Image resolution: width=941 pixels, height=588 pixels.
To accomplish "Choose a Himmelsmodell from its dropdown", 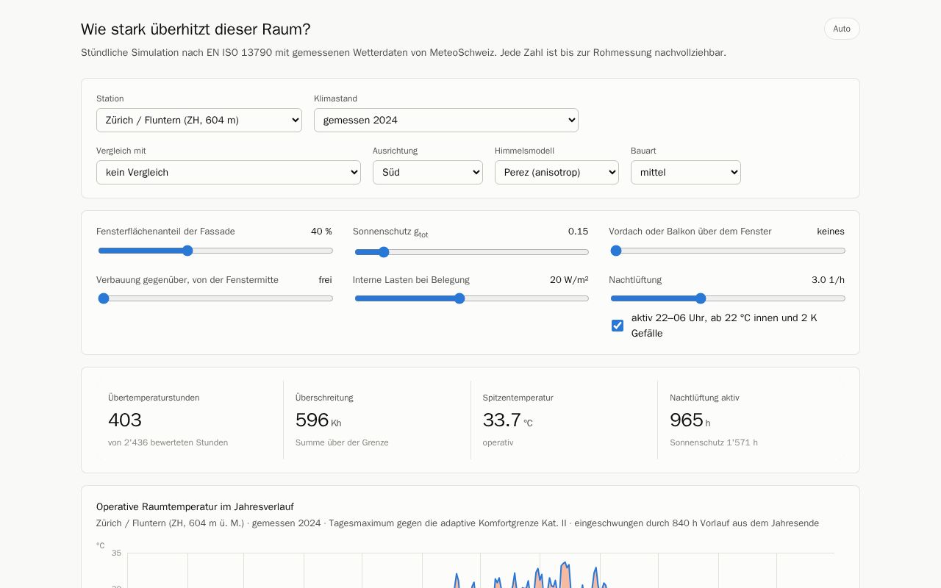I will coord(557,172).
